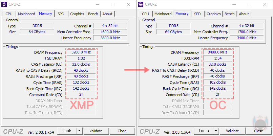Click the 1600.0 MHz Mem Controller Freq. value

click(110, 32)
